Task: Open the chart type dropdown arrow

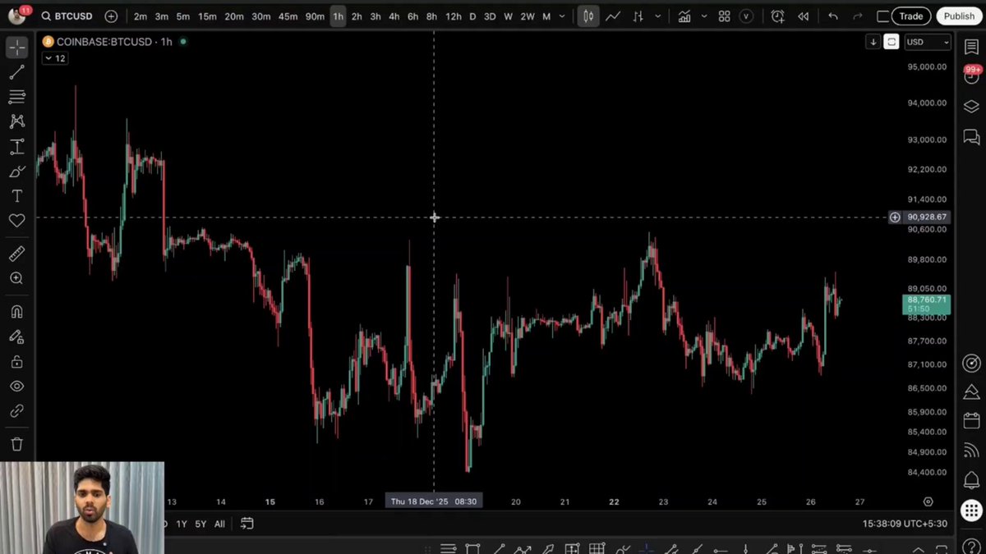Action: point(657,16)
